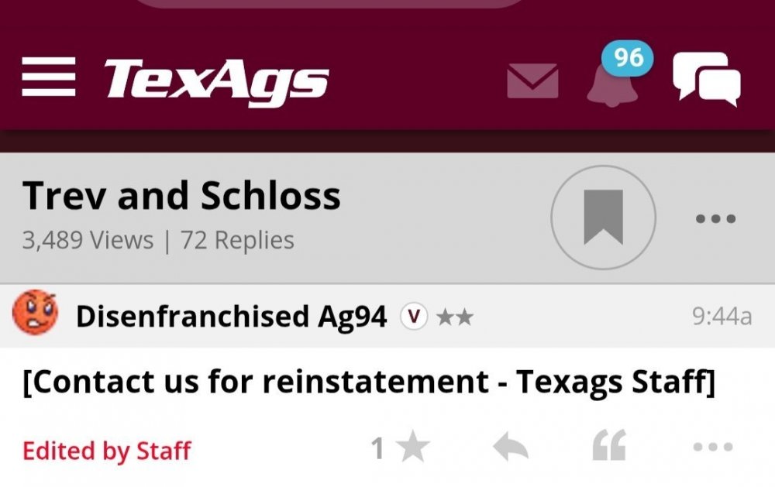Expand the post's three-dot more options
The width and height of the screenshot is (775, 487).
[712, 448]
